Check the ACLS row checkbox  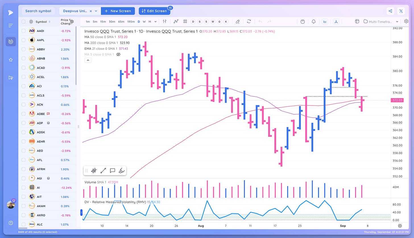click(x=23, y=95)
